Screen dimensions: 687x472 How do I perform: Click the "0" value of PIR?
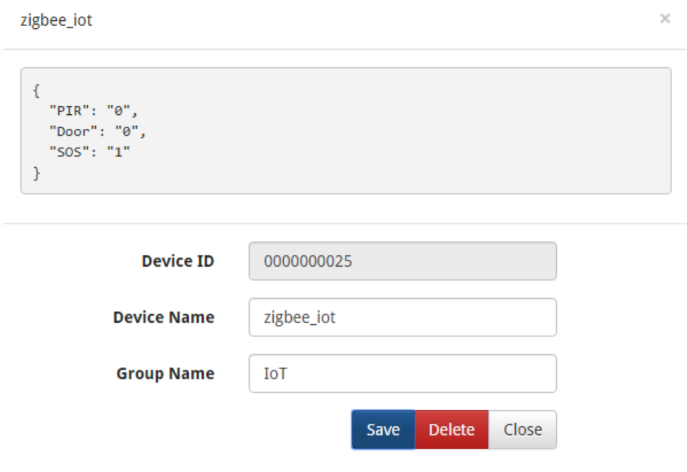tap(118, 111)
